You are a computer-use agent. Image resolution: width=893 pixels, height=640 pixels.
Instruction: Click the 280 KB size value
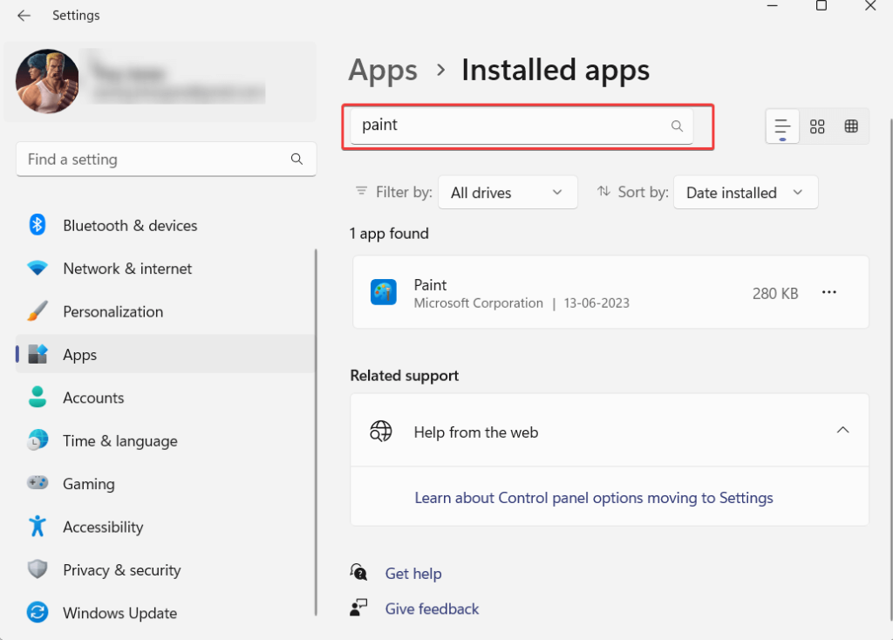point(775,293)
